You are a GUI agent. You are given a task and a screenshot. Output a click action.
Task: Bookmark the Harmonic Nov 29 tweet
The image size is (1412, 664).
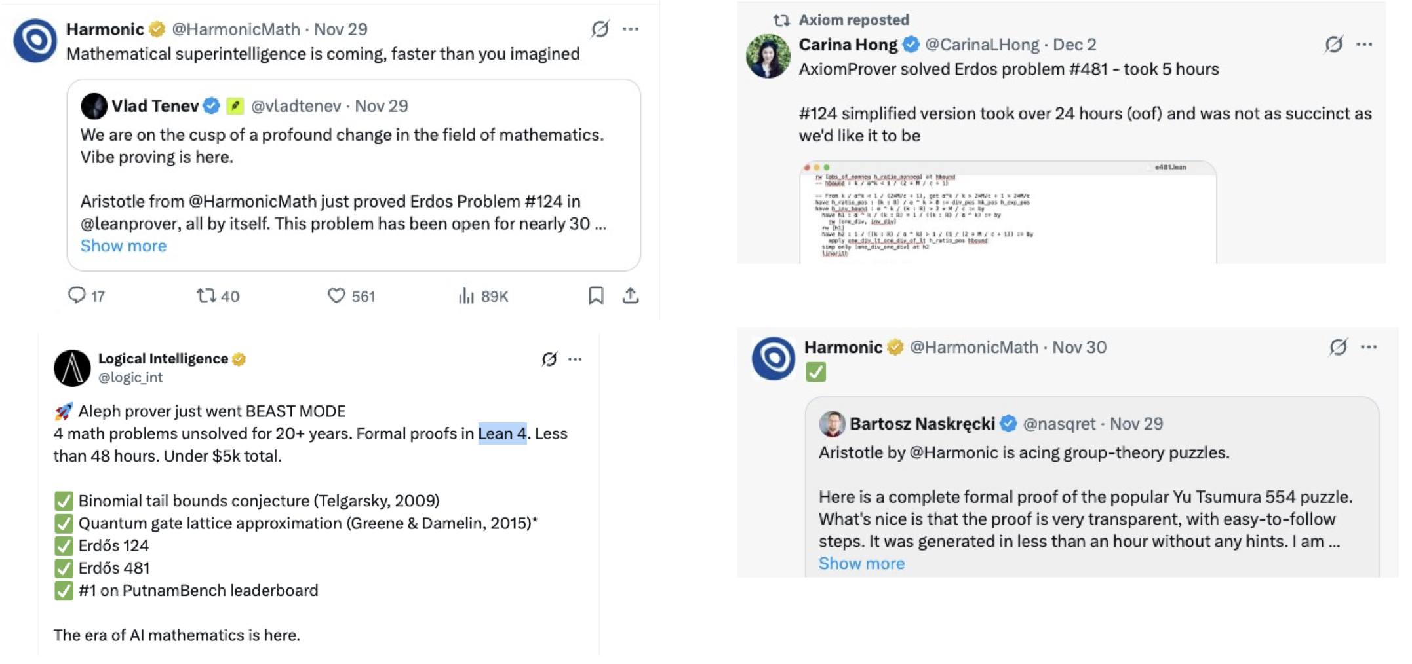pos(596,295)
